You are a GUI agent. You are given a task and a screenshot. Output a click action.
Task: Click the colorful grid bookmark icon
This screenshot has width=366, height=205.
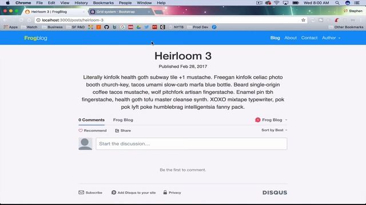pyautogui.click(x=90, y=27)
